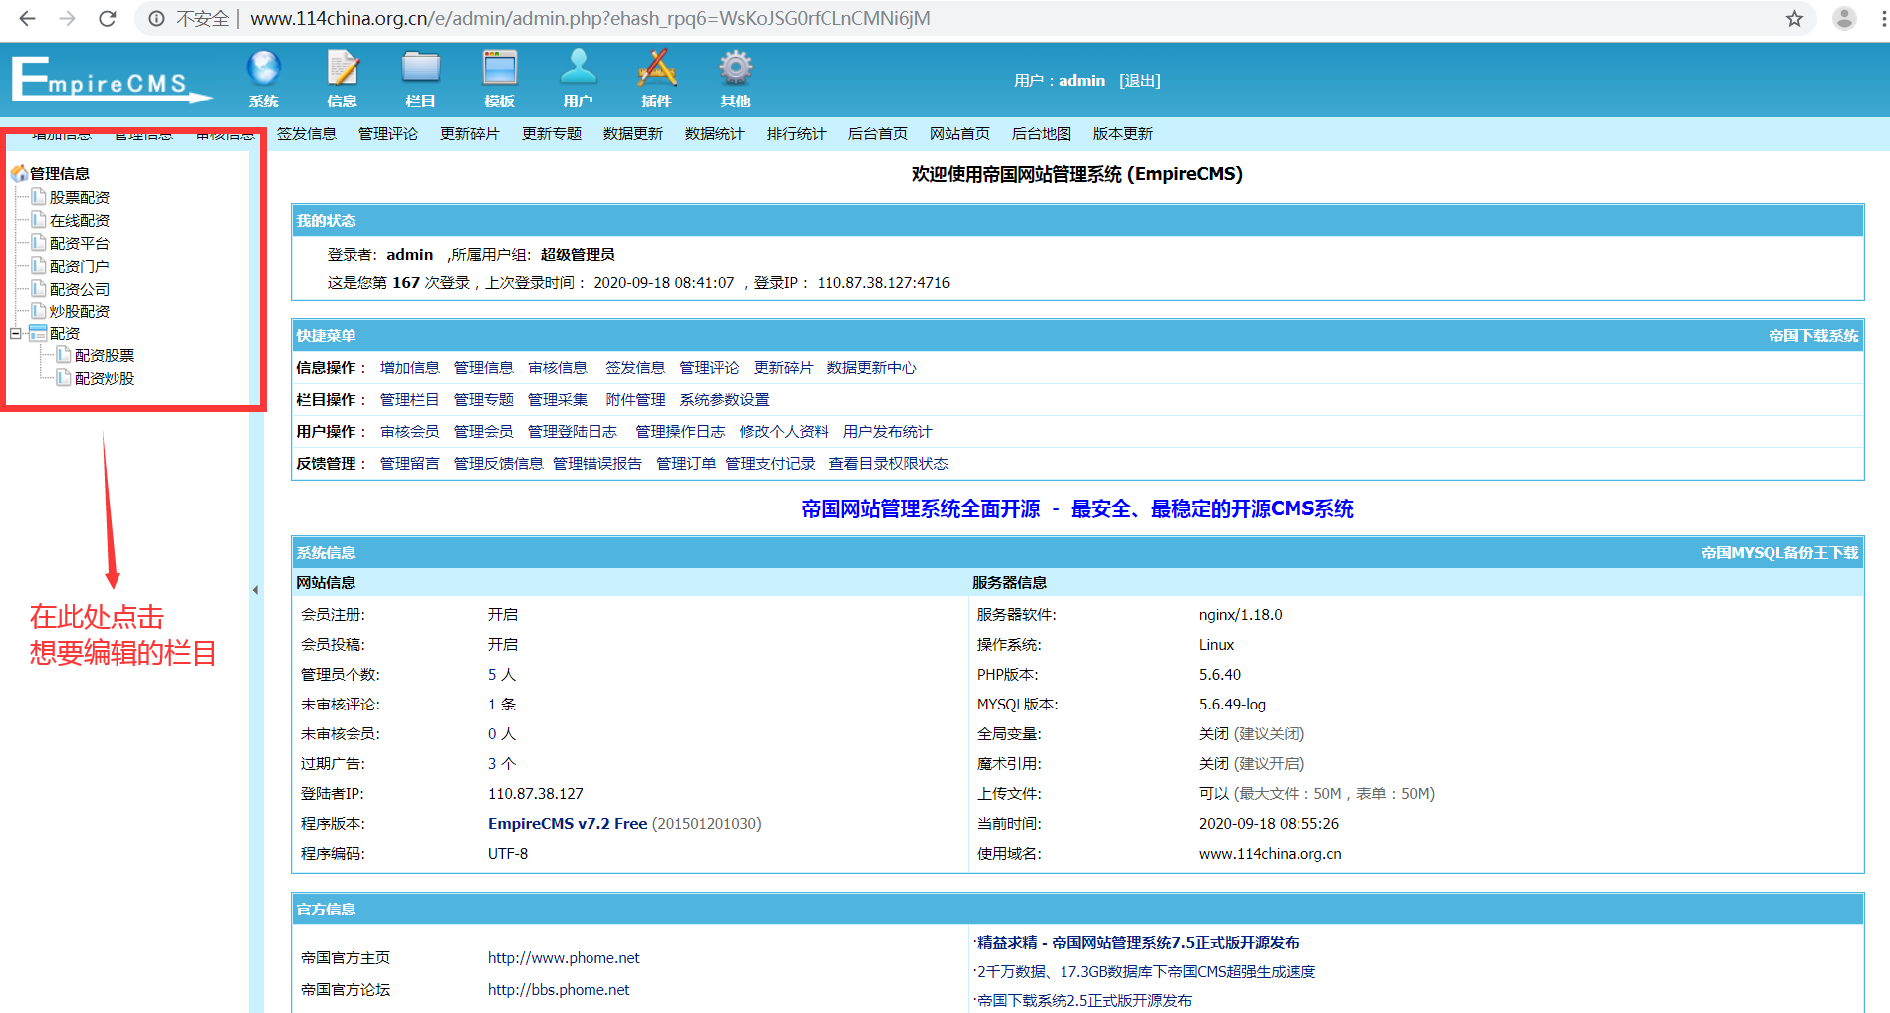Open the 系统 (System) globe icon
The width and height of the screenshot is (1890, 1013).
(x=263, y=79)
